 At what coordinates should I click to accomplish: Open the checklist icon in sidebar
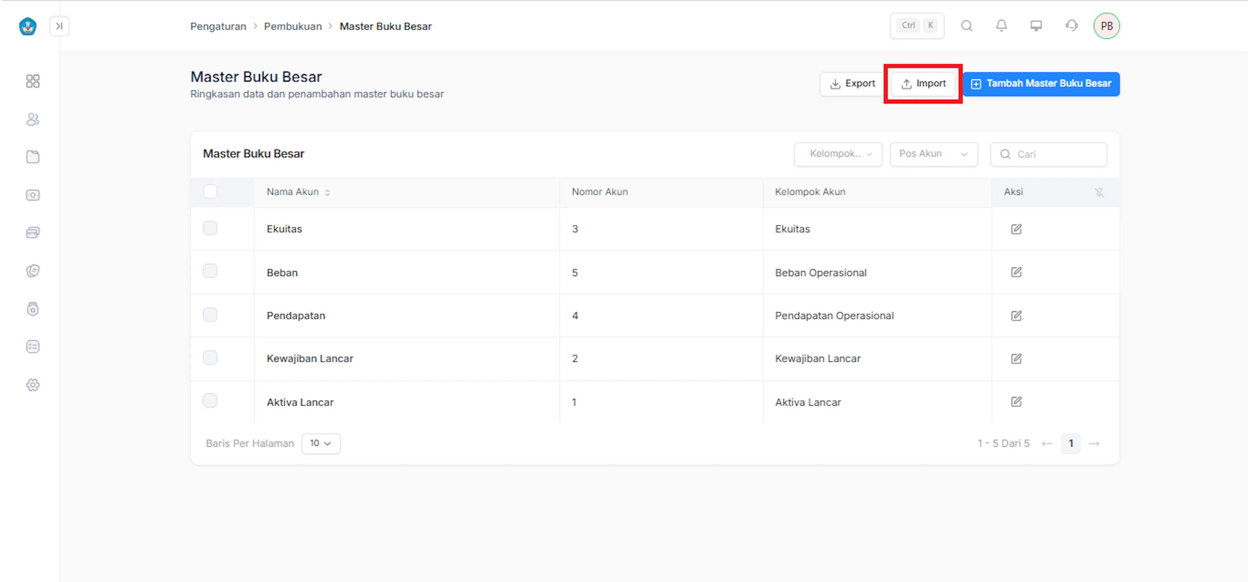[x=33, y=346]
